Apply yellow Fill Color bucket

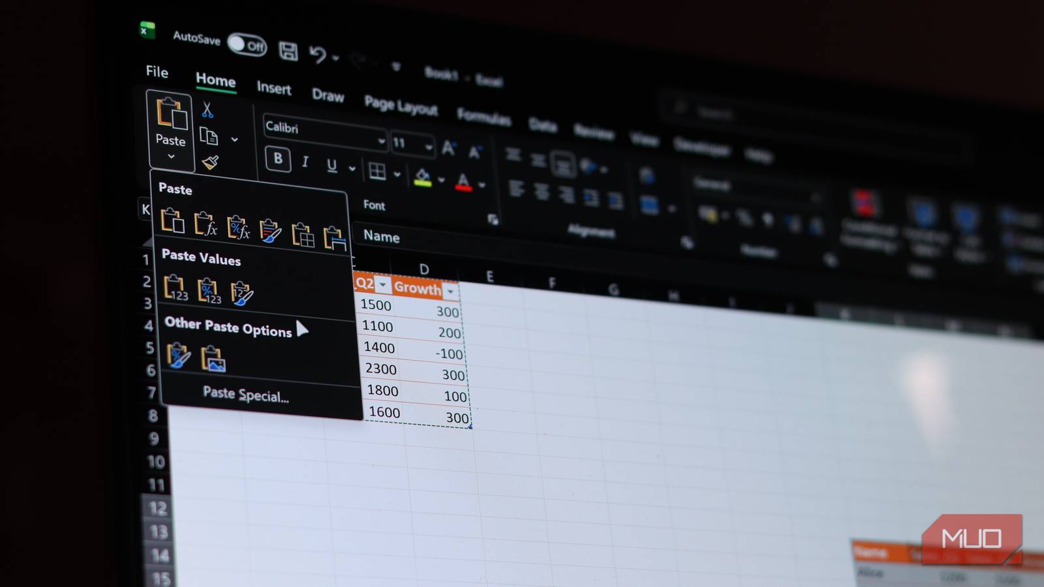coord(422,177)
